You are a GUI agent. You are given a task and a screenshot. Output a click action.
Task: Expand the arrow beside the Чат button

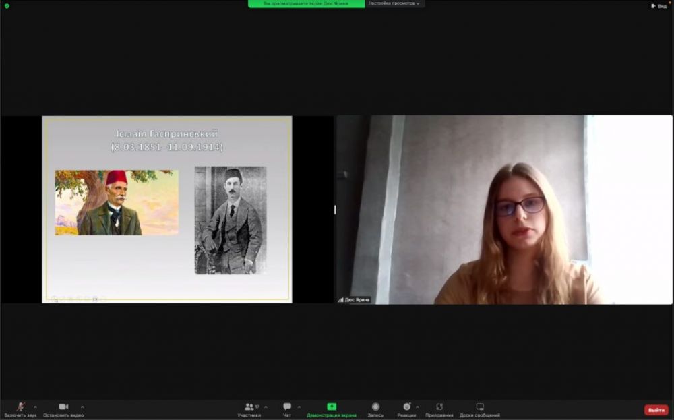(299, 407)
